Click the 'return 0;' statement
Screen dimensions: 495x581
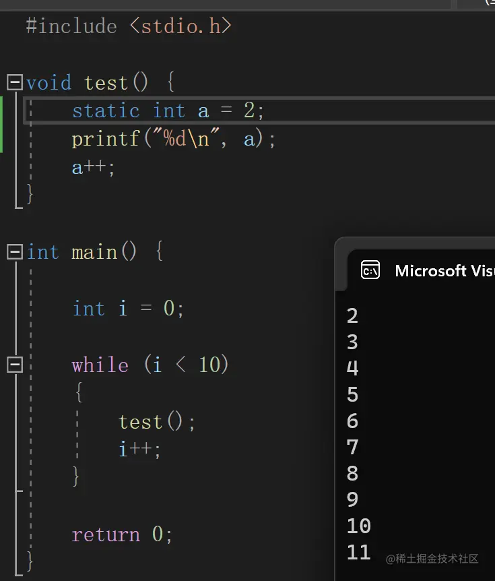click(x=122, y=534)
